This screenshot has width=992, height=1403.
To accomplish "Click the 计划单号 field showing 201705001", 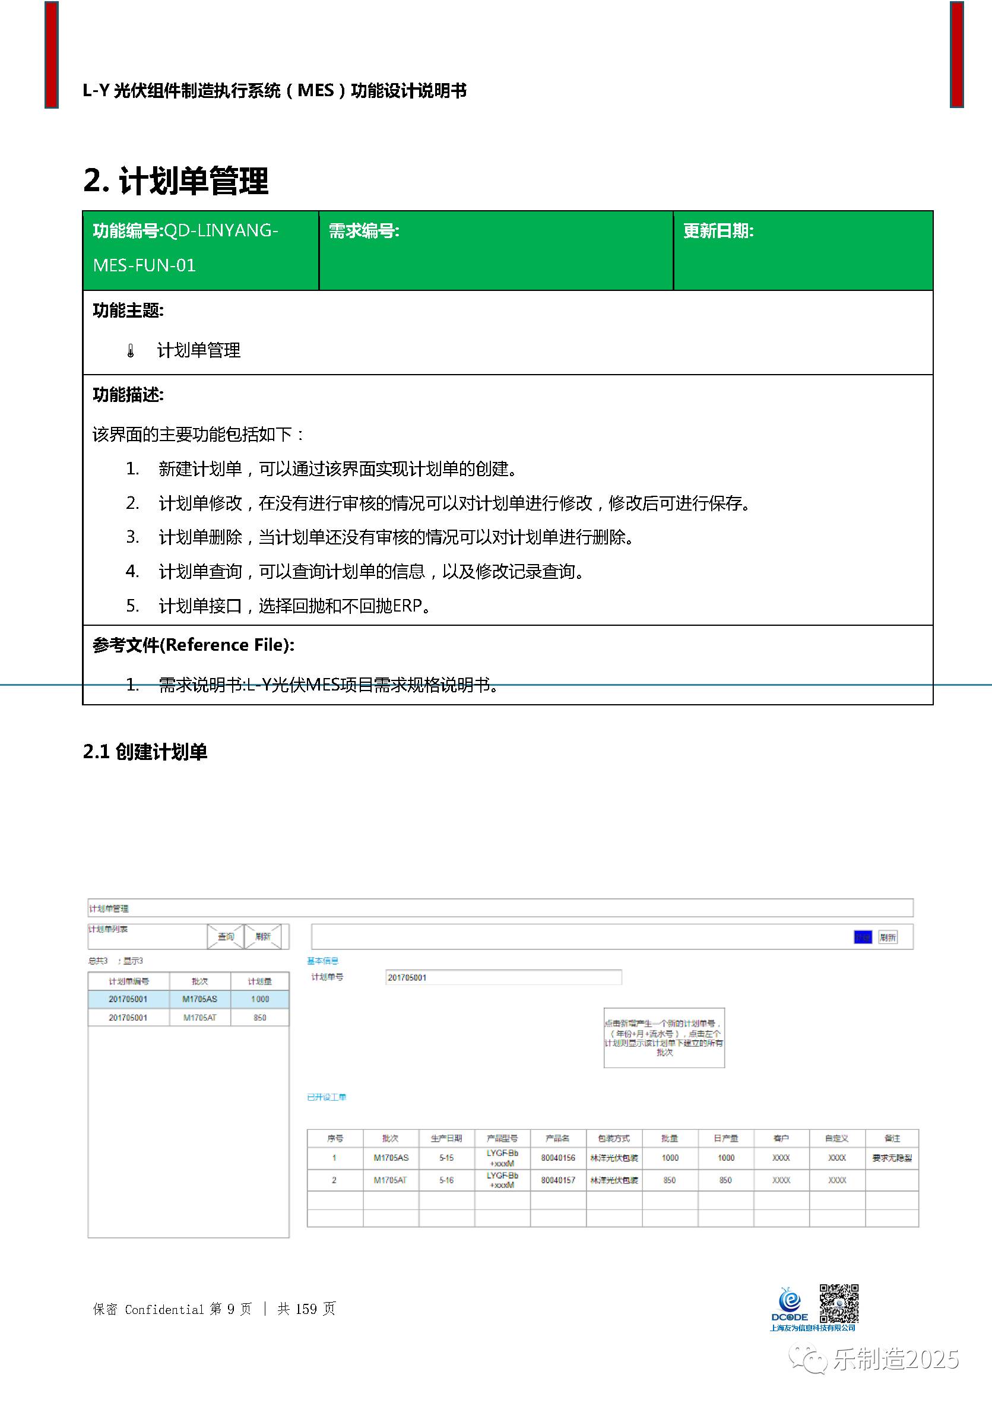I will point(503,978).
